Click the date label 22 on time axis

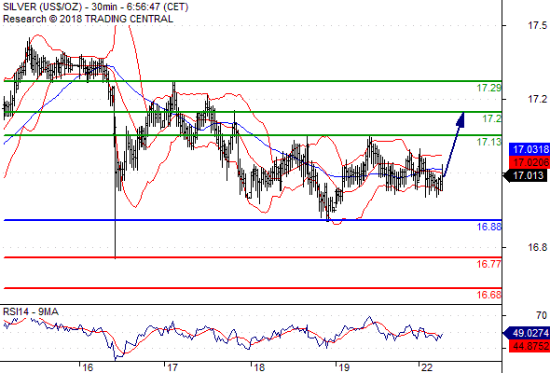coord(426,367)
